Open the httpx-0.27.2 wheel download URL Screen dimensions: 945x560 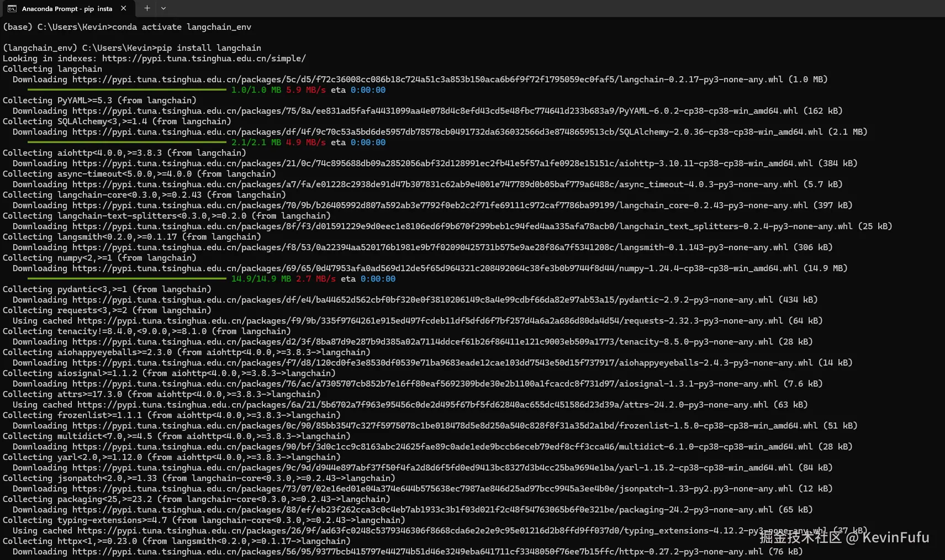point(418,552)
